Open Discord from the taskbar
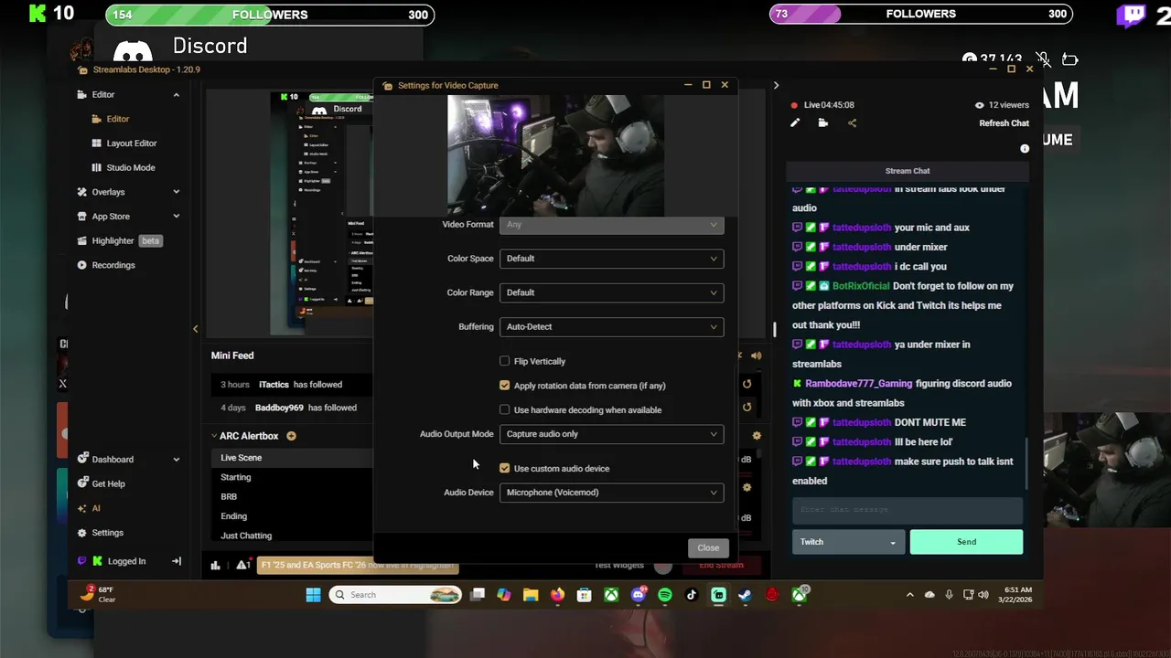The image size is (1171, 658). (639, 595)
